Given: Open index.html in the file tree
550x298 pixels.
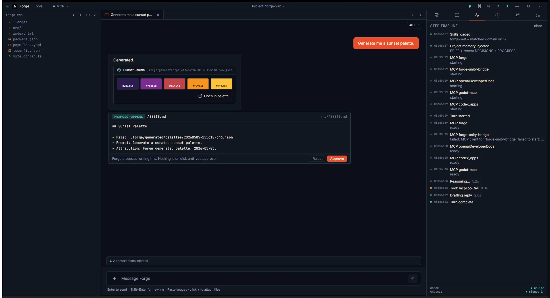Looking at the screenshot, I should [x=23, y=34].
